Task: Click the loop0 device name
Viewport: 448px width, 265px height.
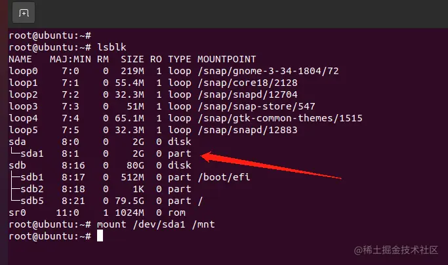Action: click(x=23, y=71)
